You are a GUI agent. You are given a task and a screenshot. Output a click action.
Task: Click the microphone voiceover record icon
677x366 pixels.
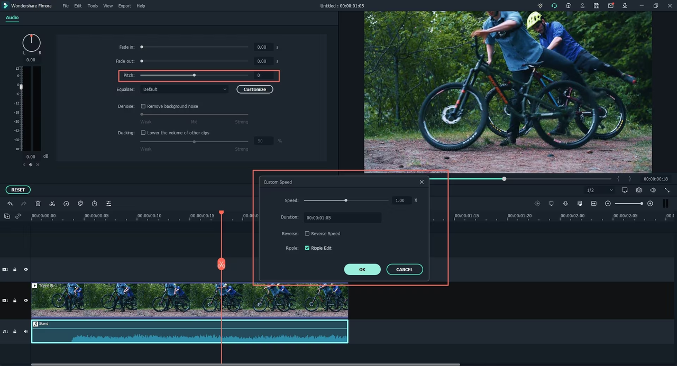click(565, 204)
